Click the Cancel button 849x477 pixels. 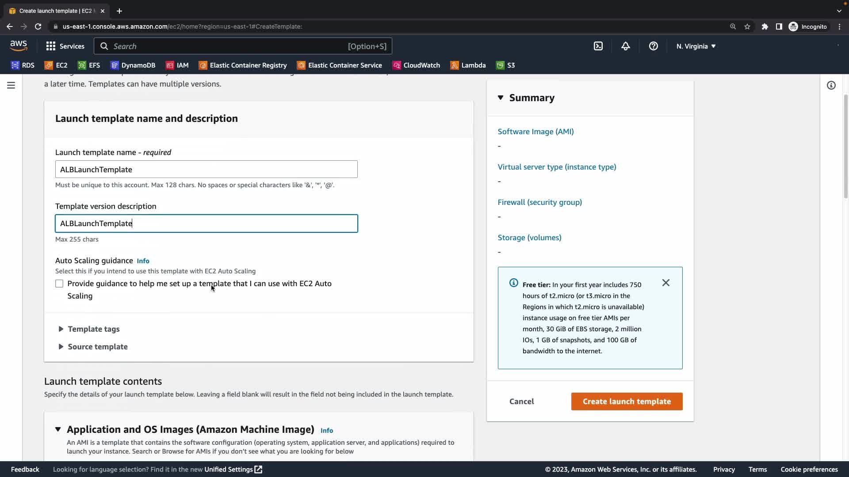(x=521, y=401)
